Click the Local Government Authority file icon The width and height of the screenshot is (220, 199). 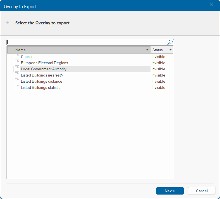pos(17,69)
